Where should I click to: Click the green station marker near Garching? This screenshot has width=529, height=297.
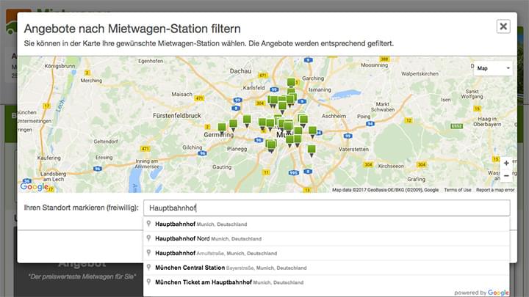coord(291,83)
